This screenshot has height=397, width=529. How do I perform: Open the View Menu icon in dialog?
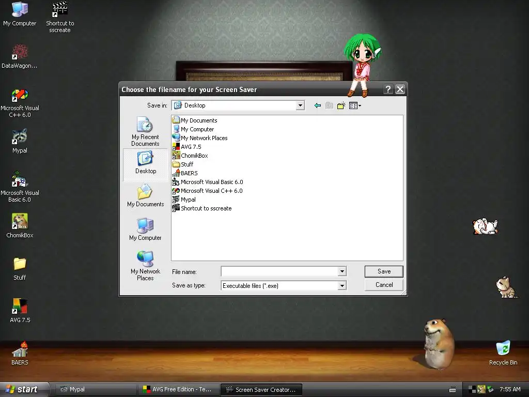click(355, 105)
